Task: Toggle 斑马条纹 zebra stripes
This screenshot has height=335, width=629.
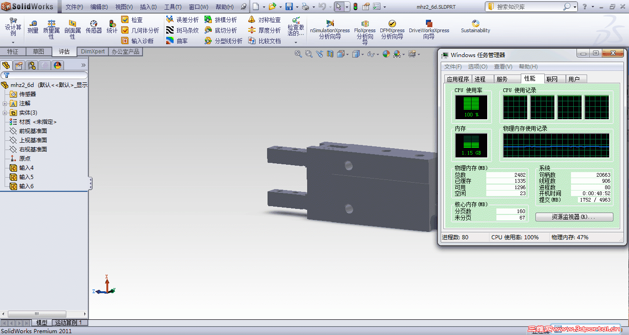Action: (x=182, y=30)
